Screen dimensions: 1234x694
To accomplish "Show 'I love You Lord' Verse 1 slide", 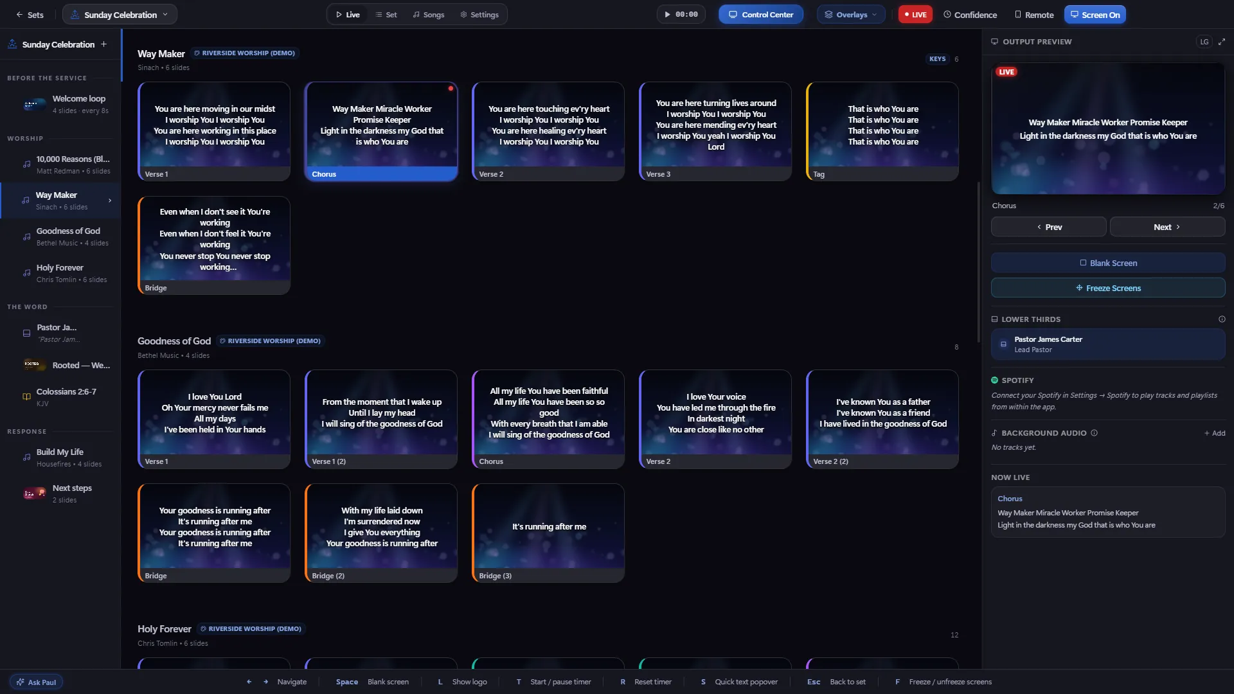I will point(214,419).
